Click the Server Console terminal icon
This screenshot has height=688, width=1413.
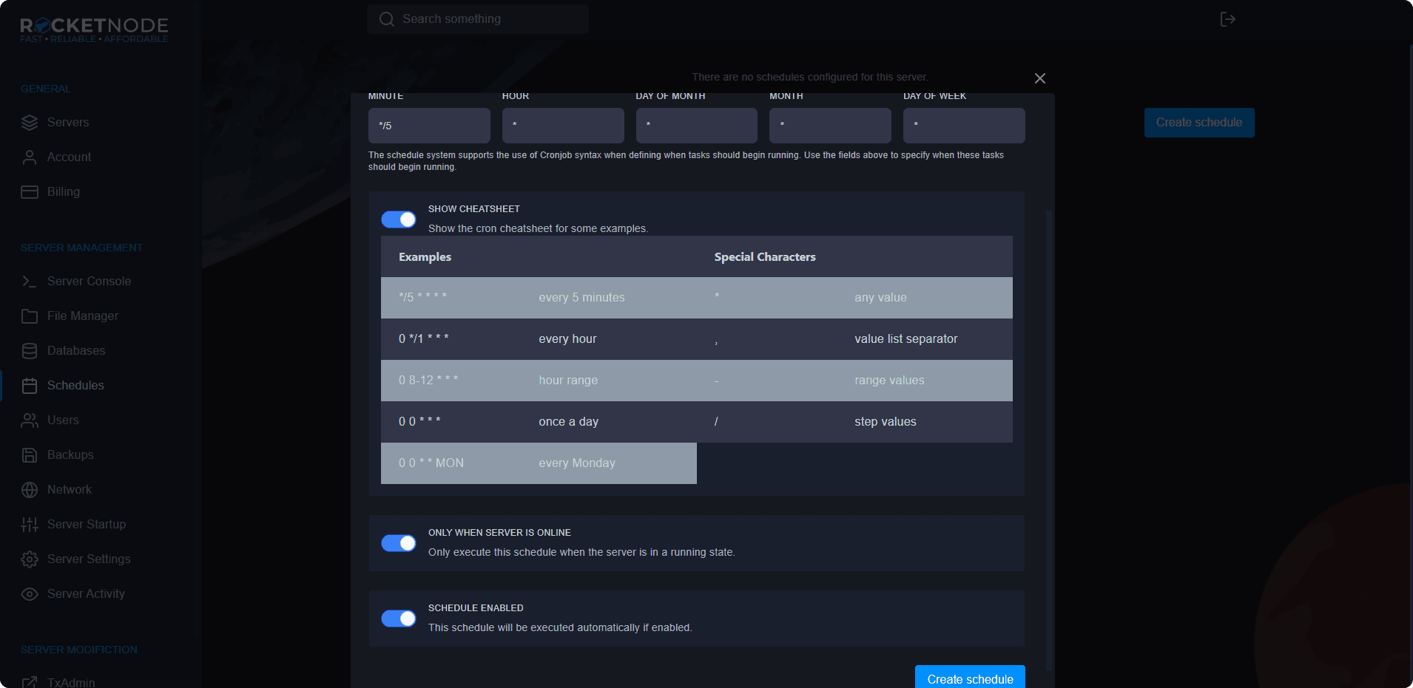[x=30, y=282]
